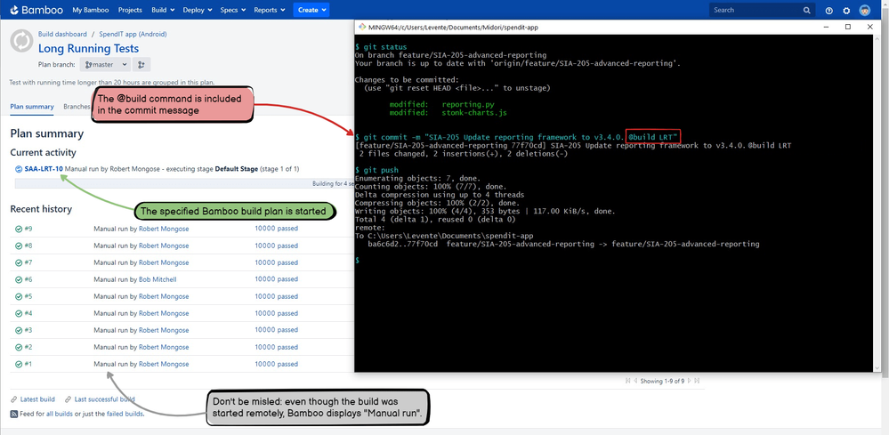Click the Bamboo logo
This screenshot has width=889, height=435.
(x=36, y=10)
